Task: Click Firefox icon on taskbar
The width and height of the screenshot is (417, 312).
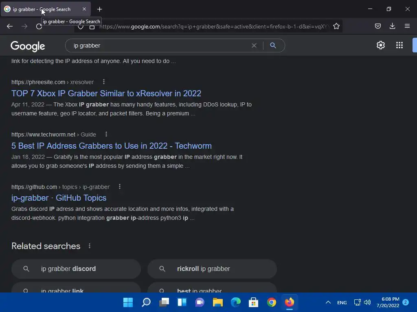Action: pos(290,302)
